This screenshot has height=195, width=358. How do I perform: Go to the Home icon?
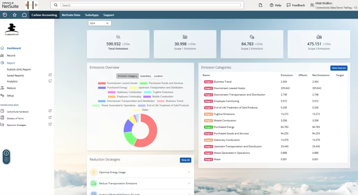[24, 15]
